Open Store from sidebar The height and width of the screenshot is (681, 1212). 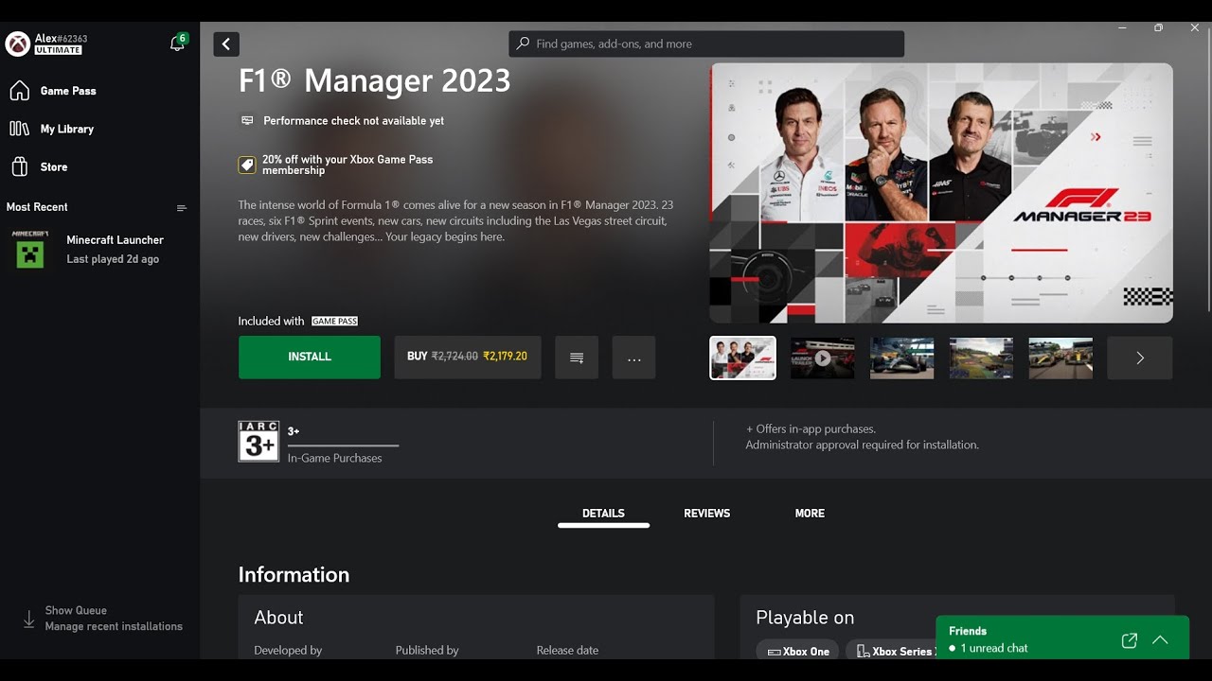(54, 166)
